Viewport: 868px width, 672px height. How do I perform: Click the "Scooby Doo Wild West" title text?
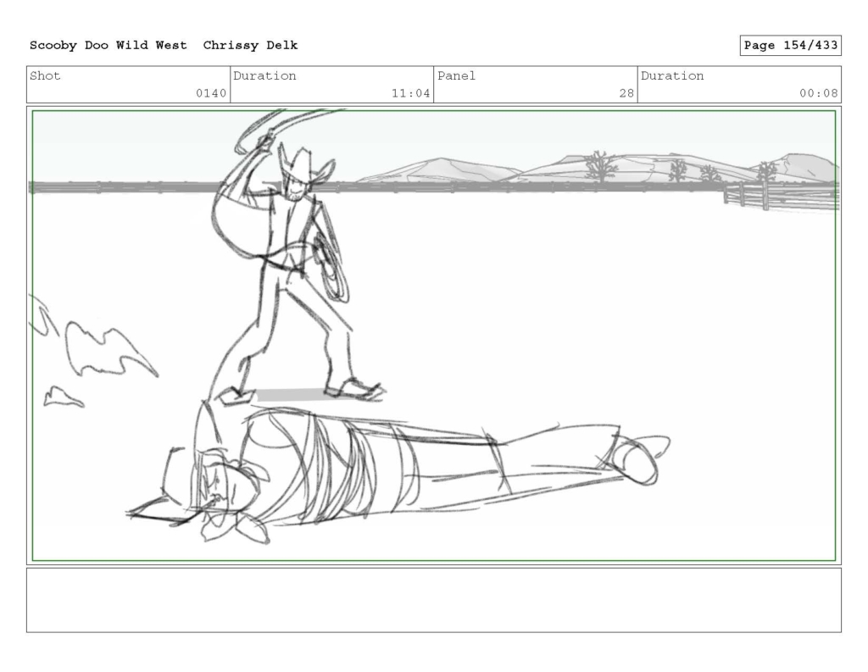(108, 46)
